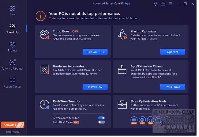Click the Real-Time TuneUp heading
This screenshot has height=137, width=199.
click(66, 101)
